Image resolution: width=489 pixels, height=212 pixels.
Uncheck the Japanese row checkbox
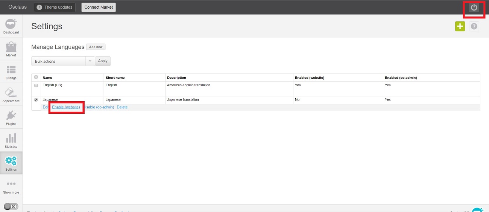coord(36,100)
